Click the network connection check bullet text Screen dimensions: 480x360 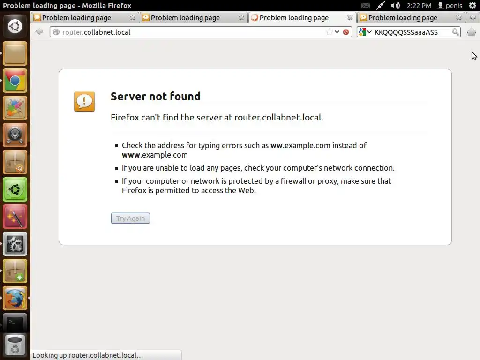tap(258, 168)
